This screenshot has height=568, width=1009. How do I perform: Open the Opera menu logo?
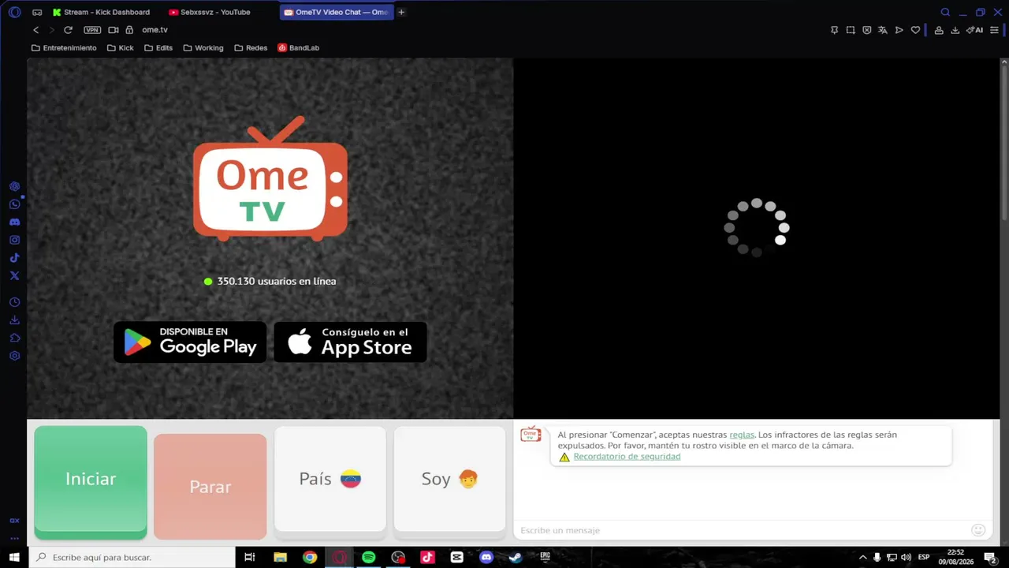coord(14,12)
